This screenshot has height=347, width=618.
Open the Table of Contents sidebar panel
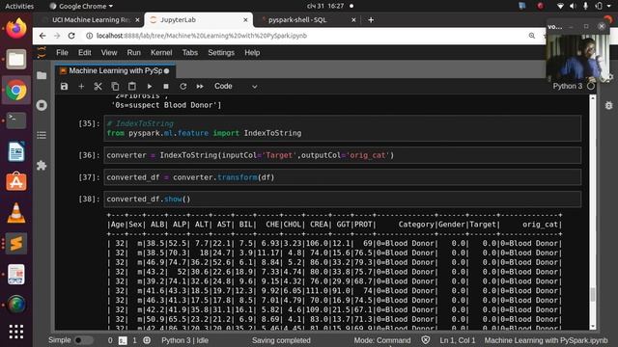[42, 135]
